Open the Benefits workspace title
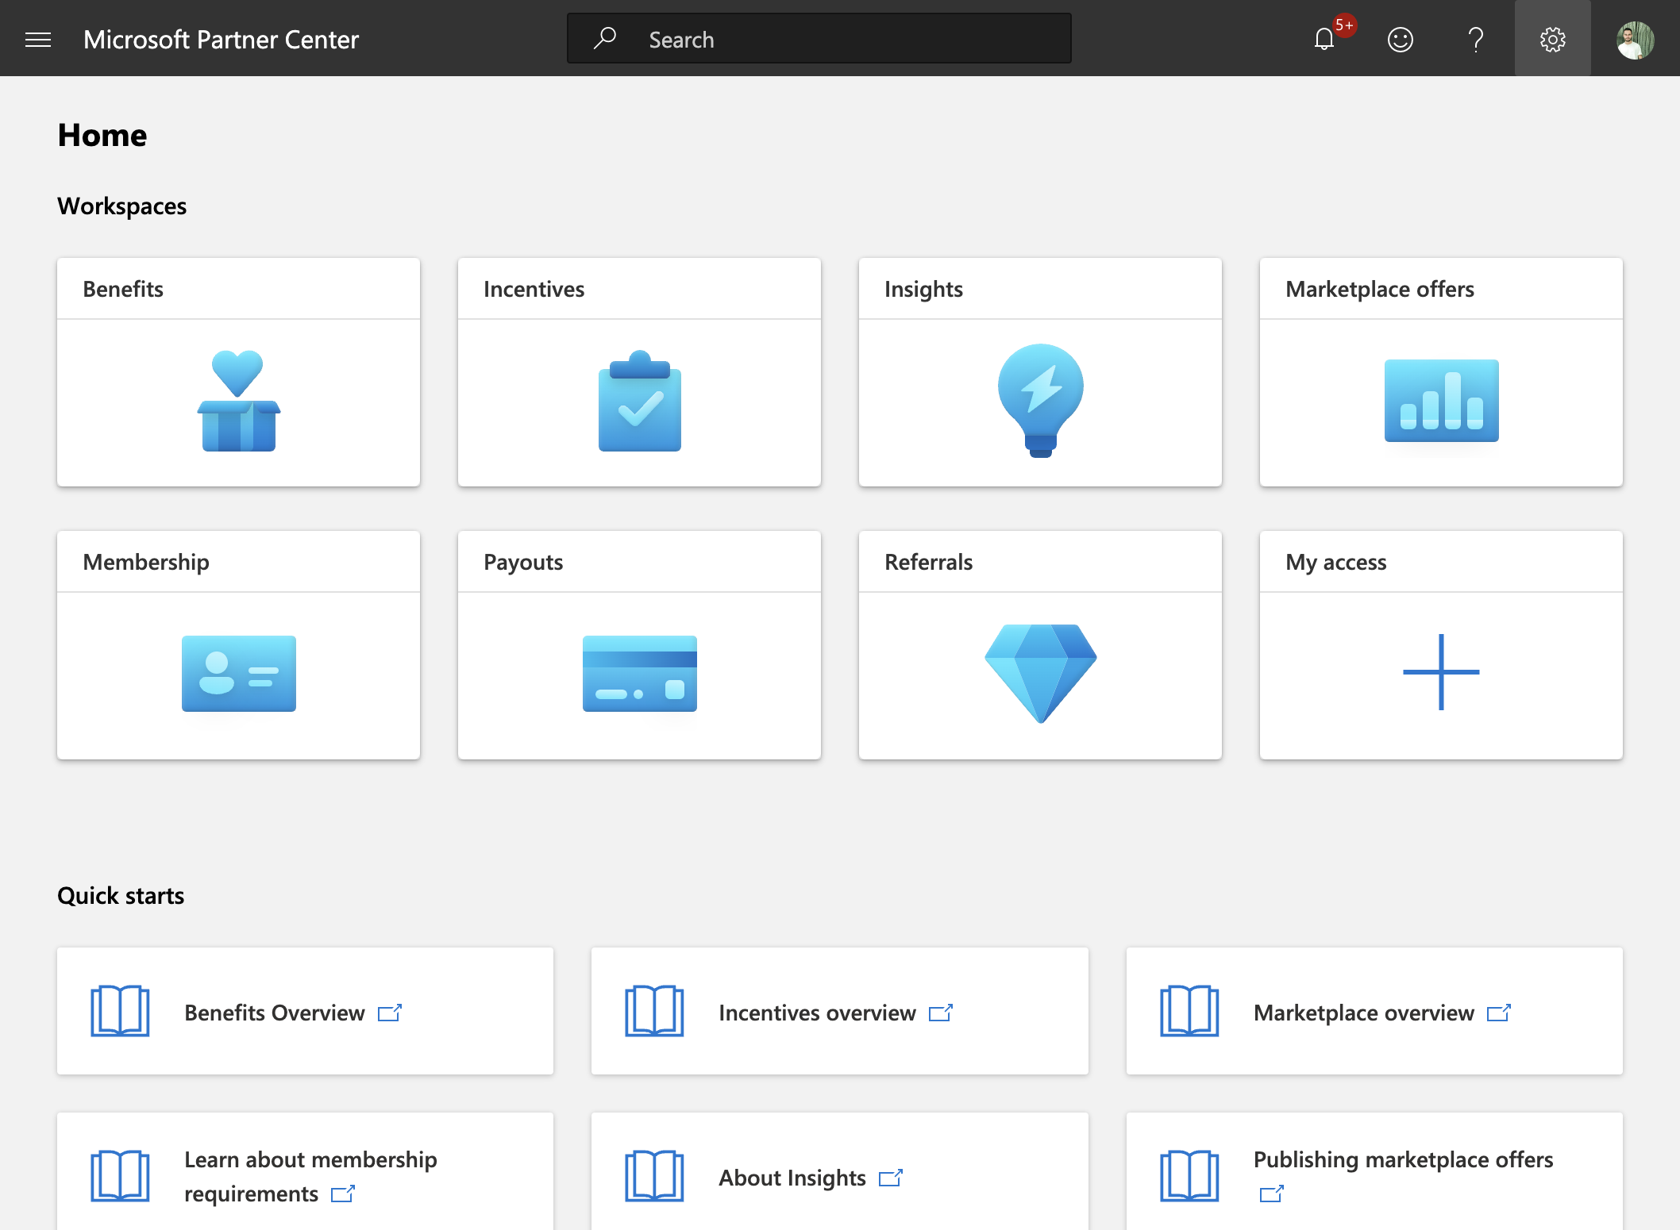The width and height of the screenshot is (1680, 1230). [123, 289]
